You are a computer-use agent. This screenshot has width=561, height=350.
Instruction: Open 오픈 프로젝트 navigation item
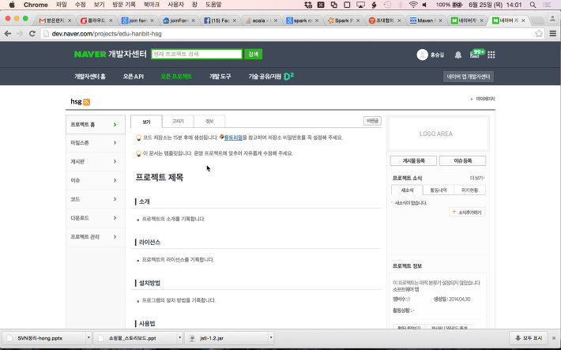point(176,77)
